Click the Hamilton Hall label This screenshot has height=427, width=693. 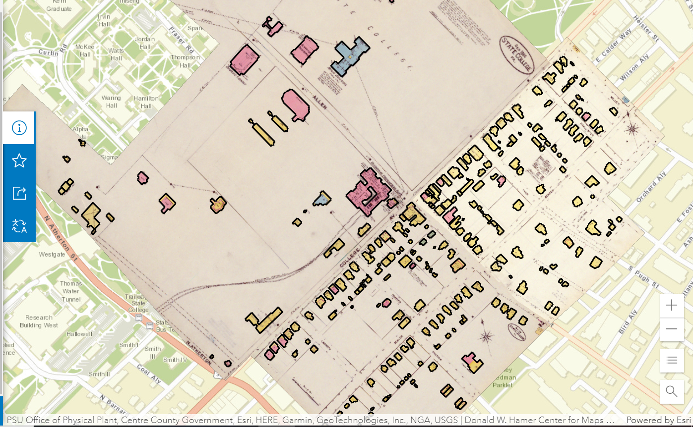[146, 102]
